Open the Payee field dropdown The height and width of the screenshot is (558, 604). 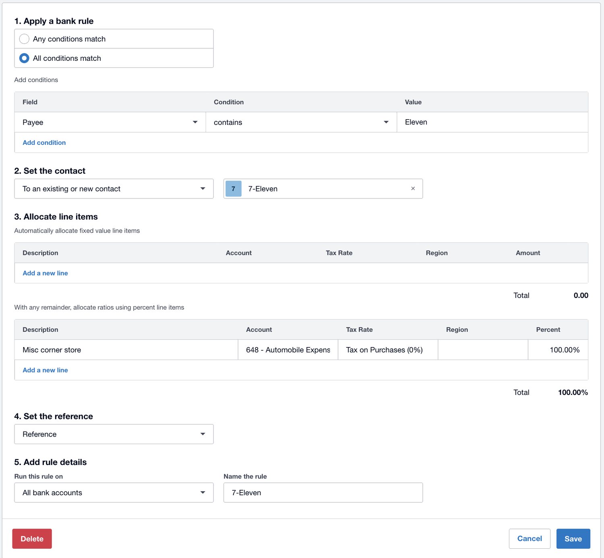110,122
